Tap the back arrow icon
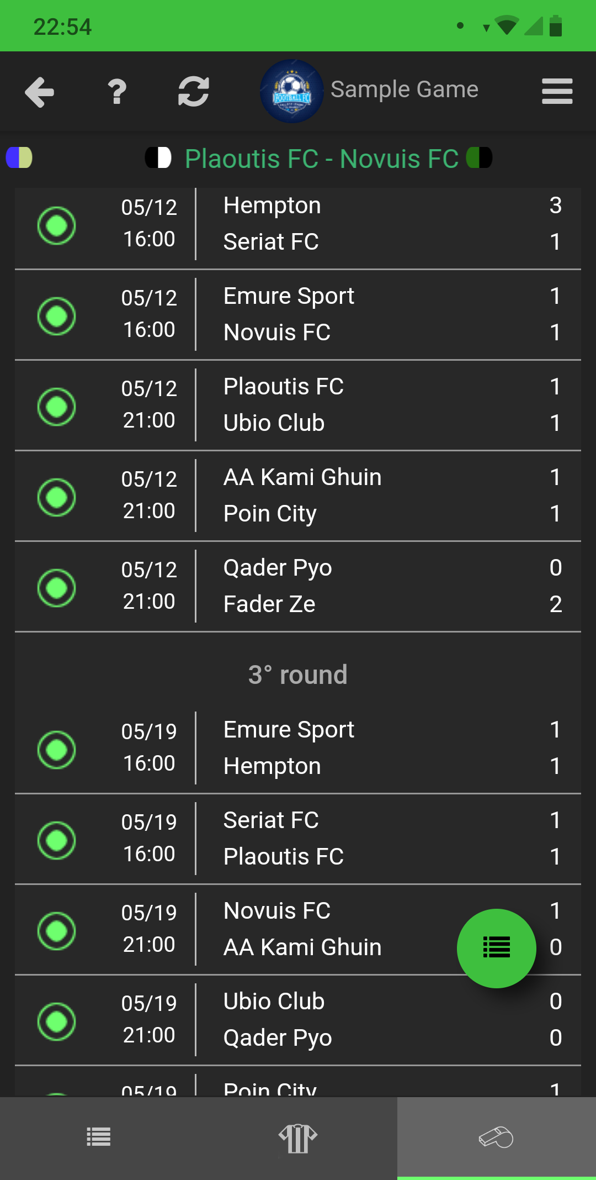The image size is (596, 1180). pyautogui.click(x=40, y=92)
